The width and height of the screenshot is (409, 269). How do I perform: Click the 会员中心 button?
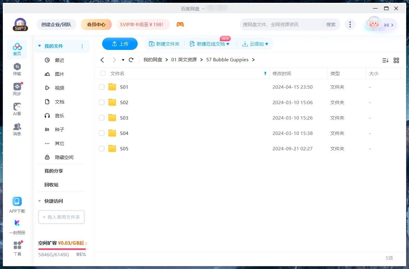(96, 25)
